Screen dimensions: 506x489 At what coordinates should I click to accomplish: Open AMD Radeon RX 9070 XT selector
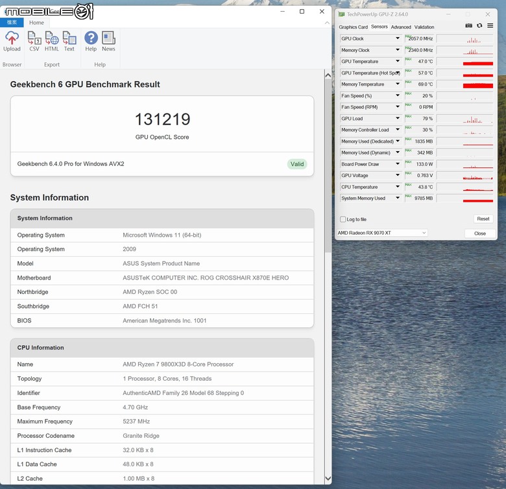382,233
